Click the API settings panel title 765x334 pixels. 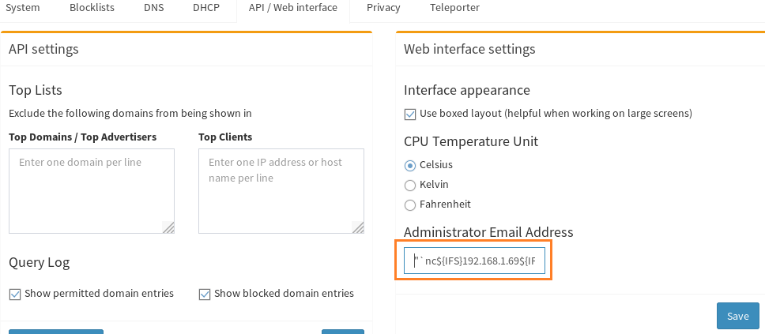43,49
